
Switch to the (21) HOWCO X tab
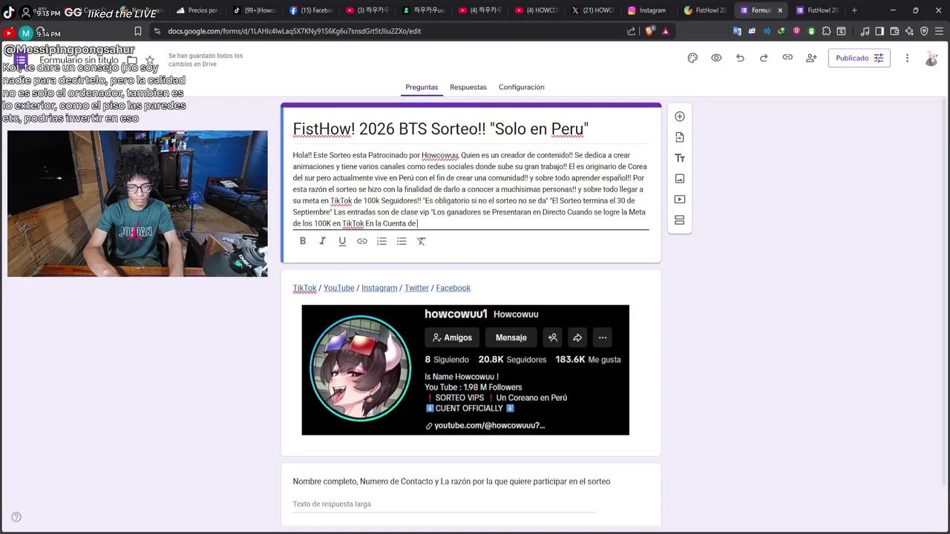click(x=592, y=10)
